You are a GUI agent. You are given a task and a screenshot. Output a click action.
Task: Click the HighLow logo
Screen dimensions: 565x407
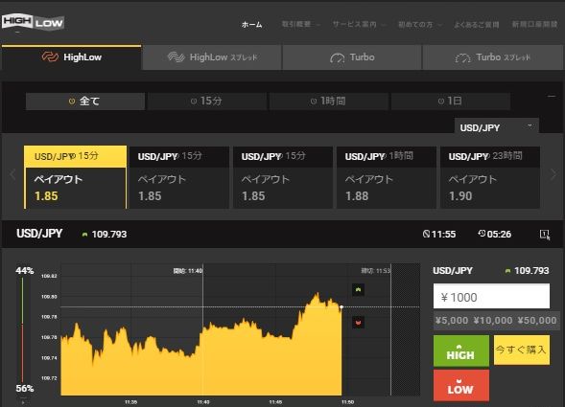pos(33,23)
